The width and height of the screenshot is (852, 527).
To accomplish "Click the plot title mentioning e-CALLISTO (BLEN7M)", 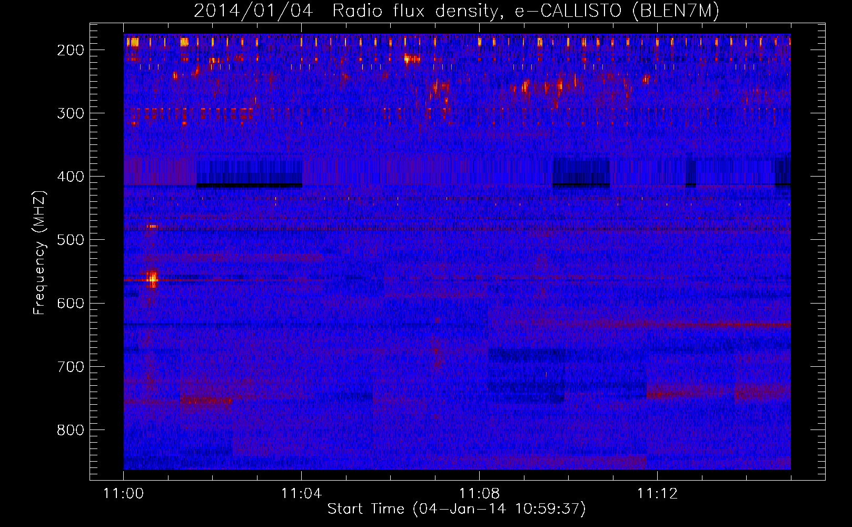I will tap(457, 11).
